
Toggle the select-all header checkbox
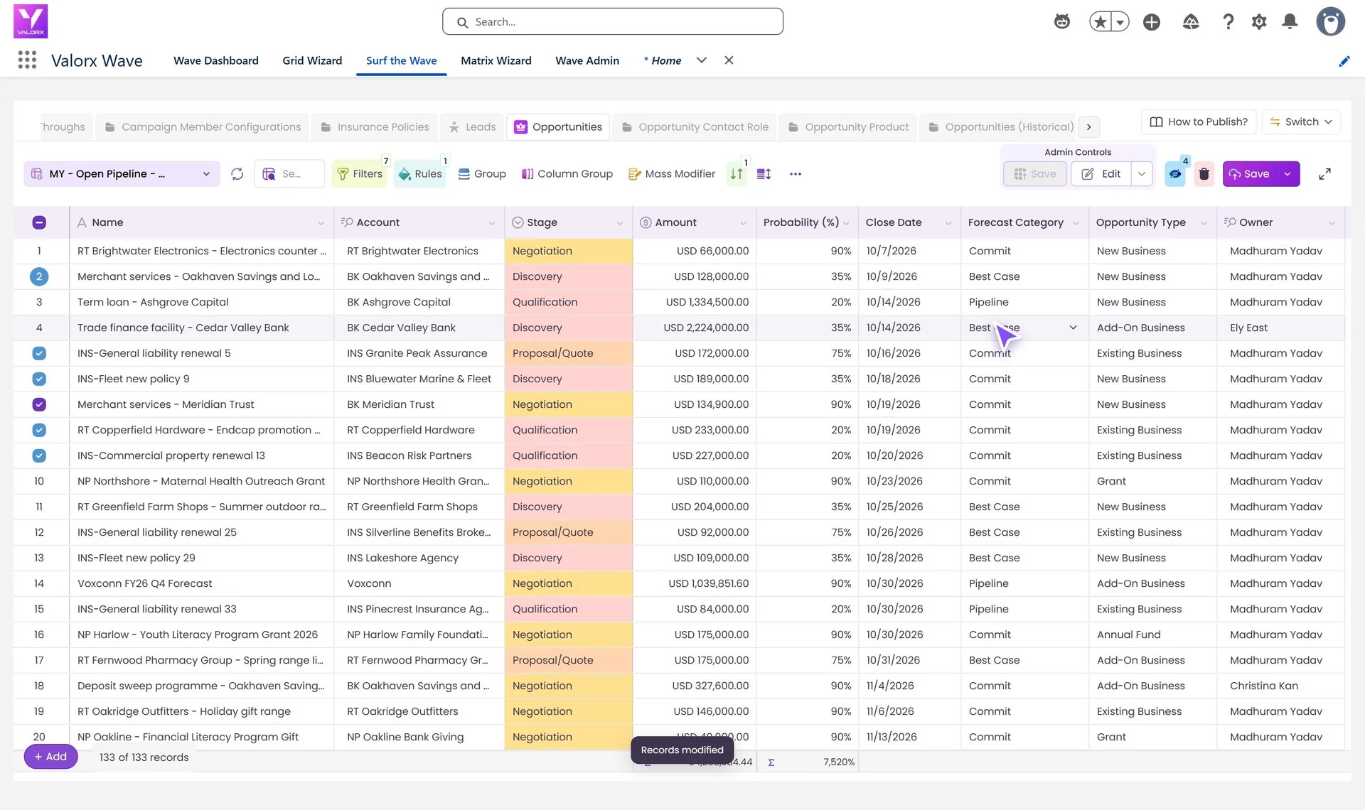pos(39,222)
